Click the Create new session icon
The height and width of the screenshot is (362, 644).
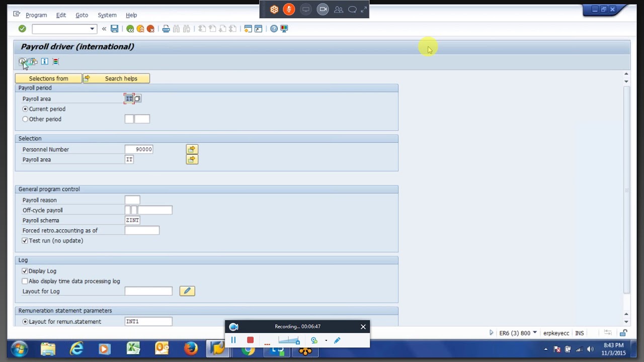pyautogui.click(x=248, y=29)
